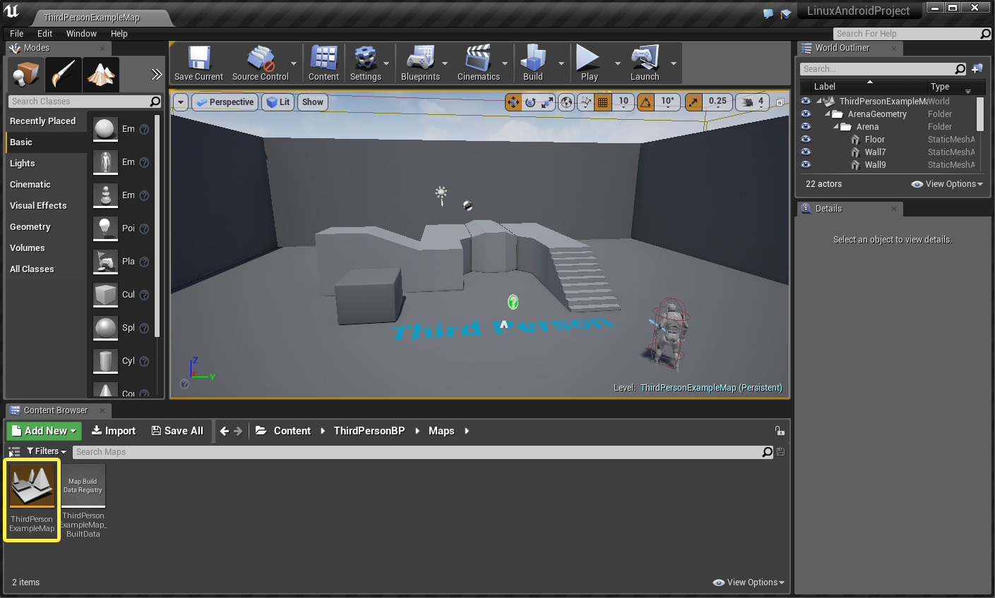Click the Build lighting icon
The height and width of the screenshot is (598, 995).
pyautogui.click(x=532, y=59)
